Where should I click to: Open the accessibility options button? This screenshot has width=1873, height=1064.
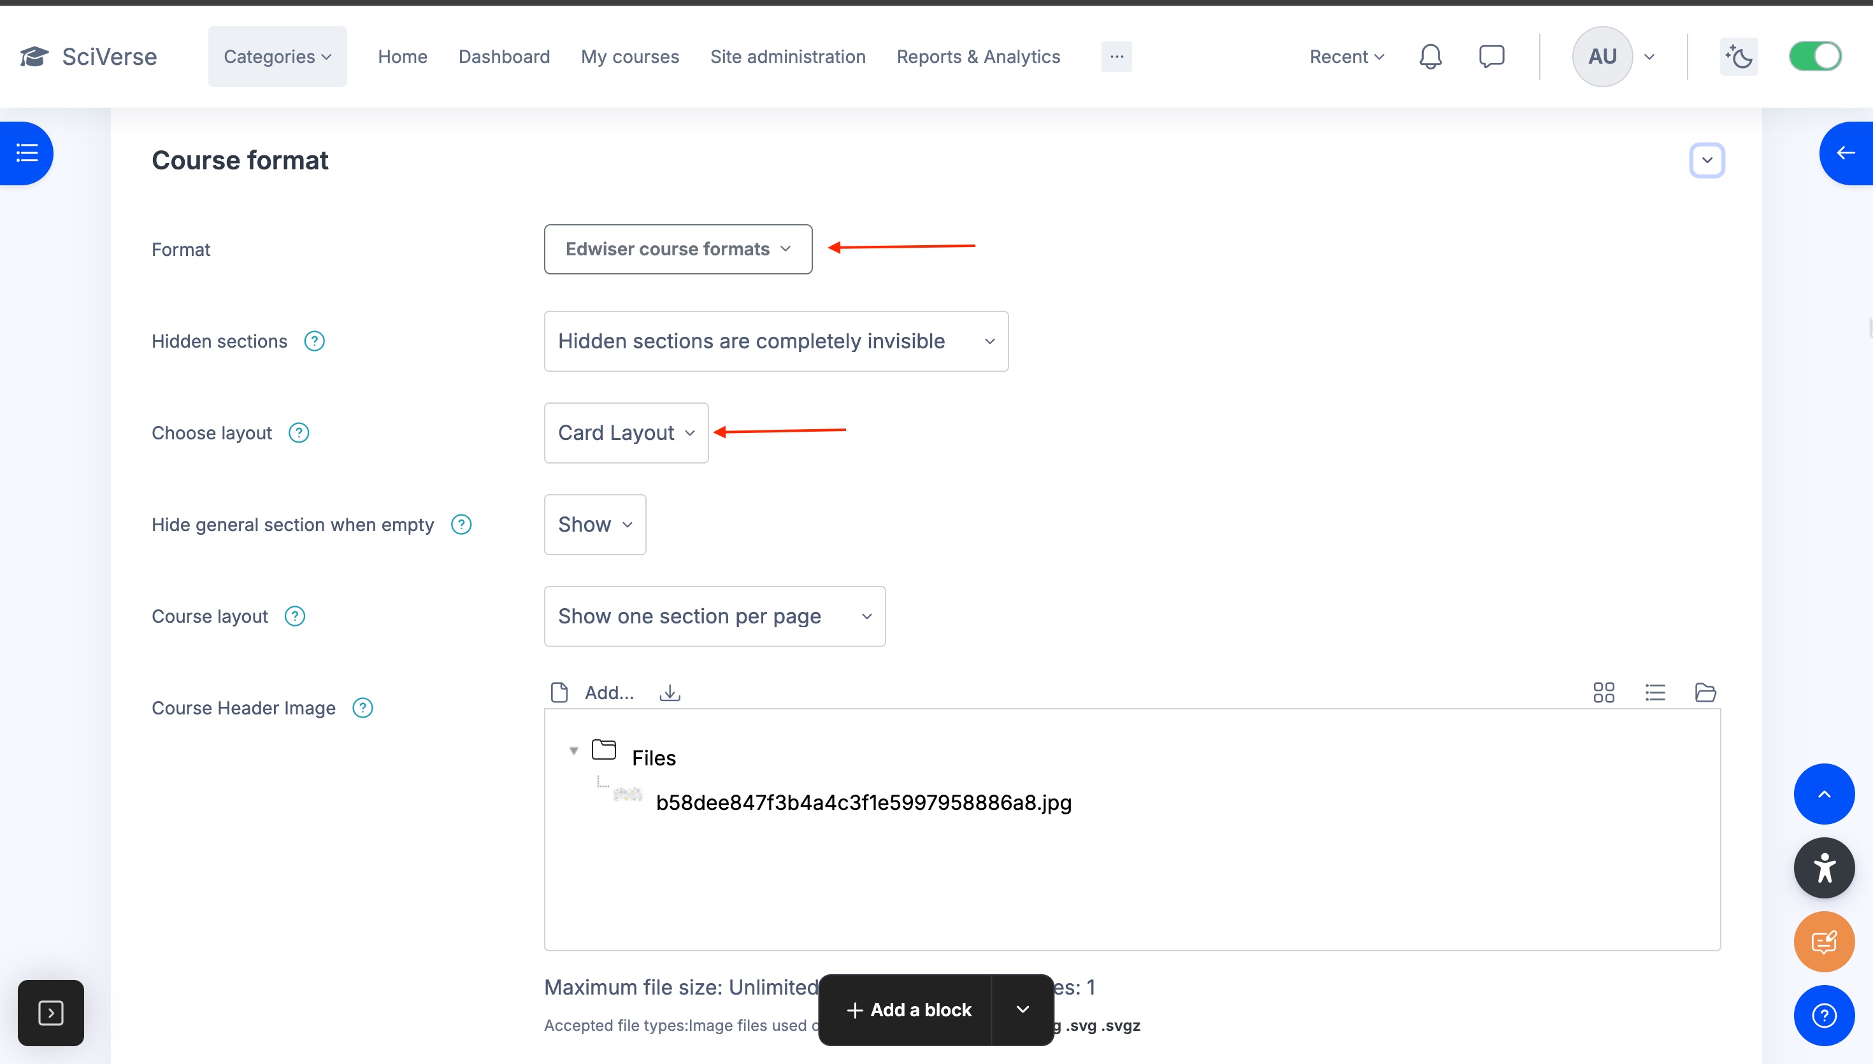pyautogui.click(x=1823, y=867)
